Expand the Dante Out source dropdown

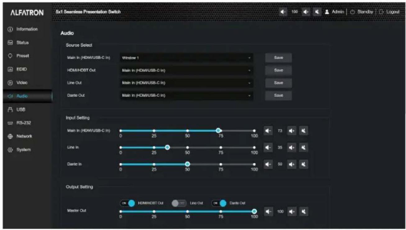[186, 95]
